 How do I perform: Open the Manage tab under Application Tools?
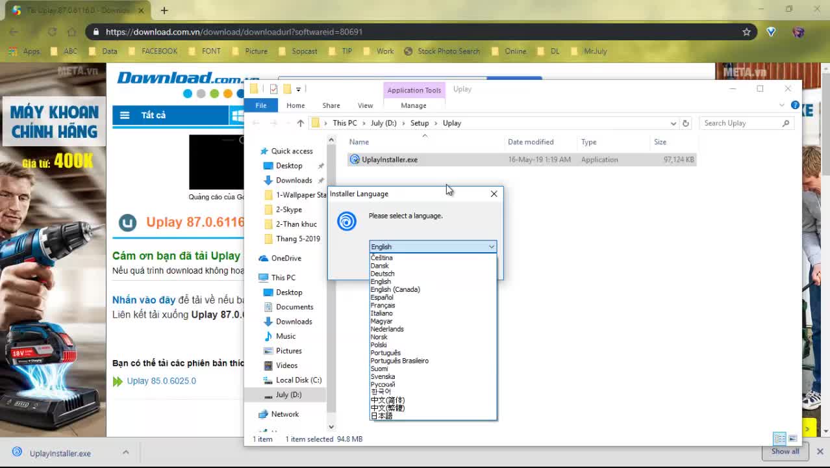point(414,105)
